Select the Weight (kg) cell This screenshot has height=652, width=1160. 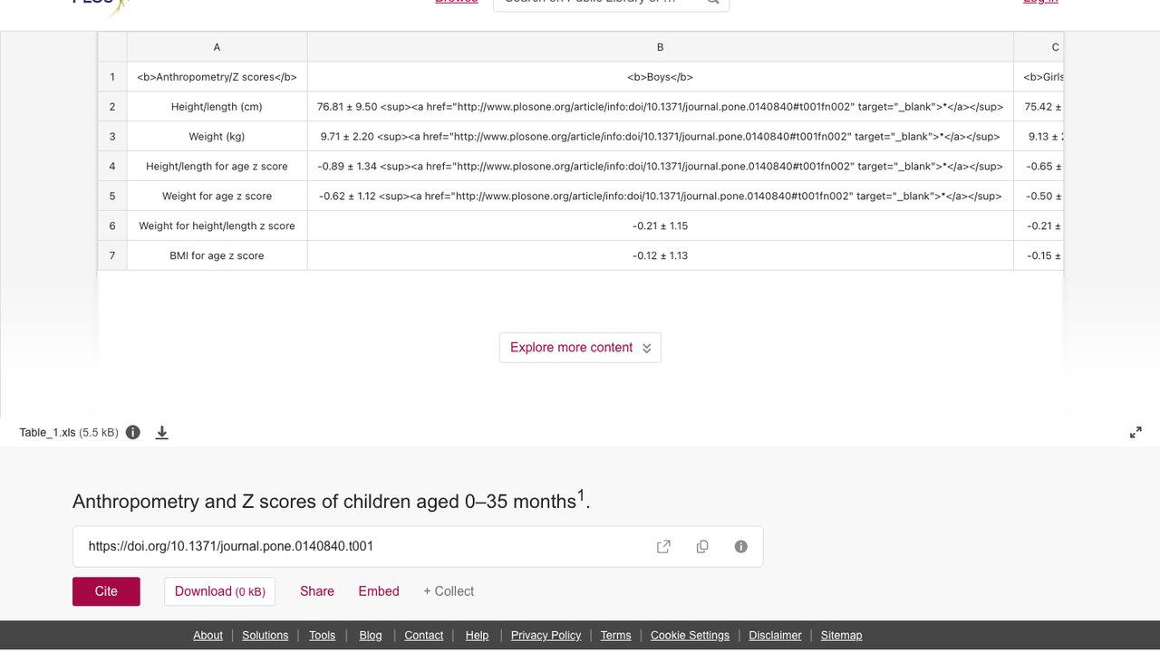[217, 137]
